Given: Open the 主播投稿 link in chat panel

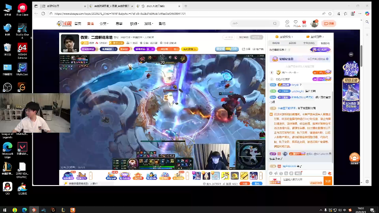Looking at the screenshot, I should click(284, 37).
